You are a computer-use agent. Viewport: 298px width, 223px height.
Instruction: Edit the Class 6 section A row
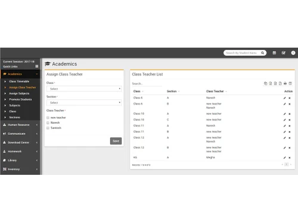pos(284,98)
